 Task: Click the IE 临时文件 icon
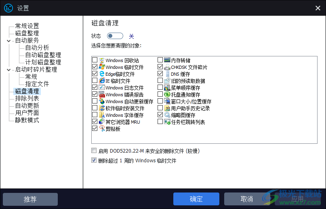tap(102, 81)
